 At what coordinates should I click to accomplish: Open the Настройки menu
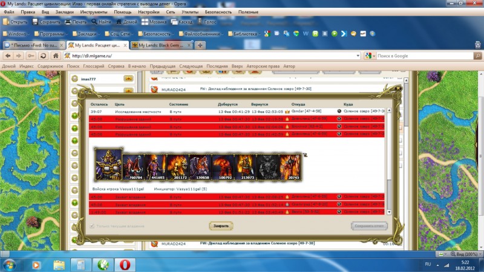149,12
